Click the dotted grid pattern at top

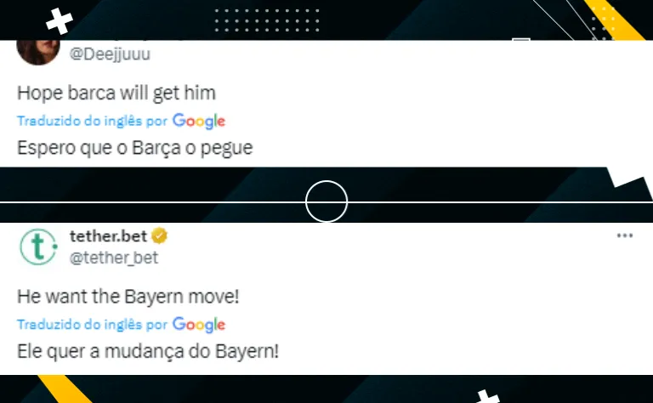point(267,20)
